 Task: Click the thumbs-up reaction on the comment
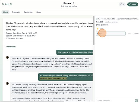pos(97,29)
